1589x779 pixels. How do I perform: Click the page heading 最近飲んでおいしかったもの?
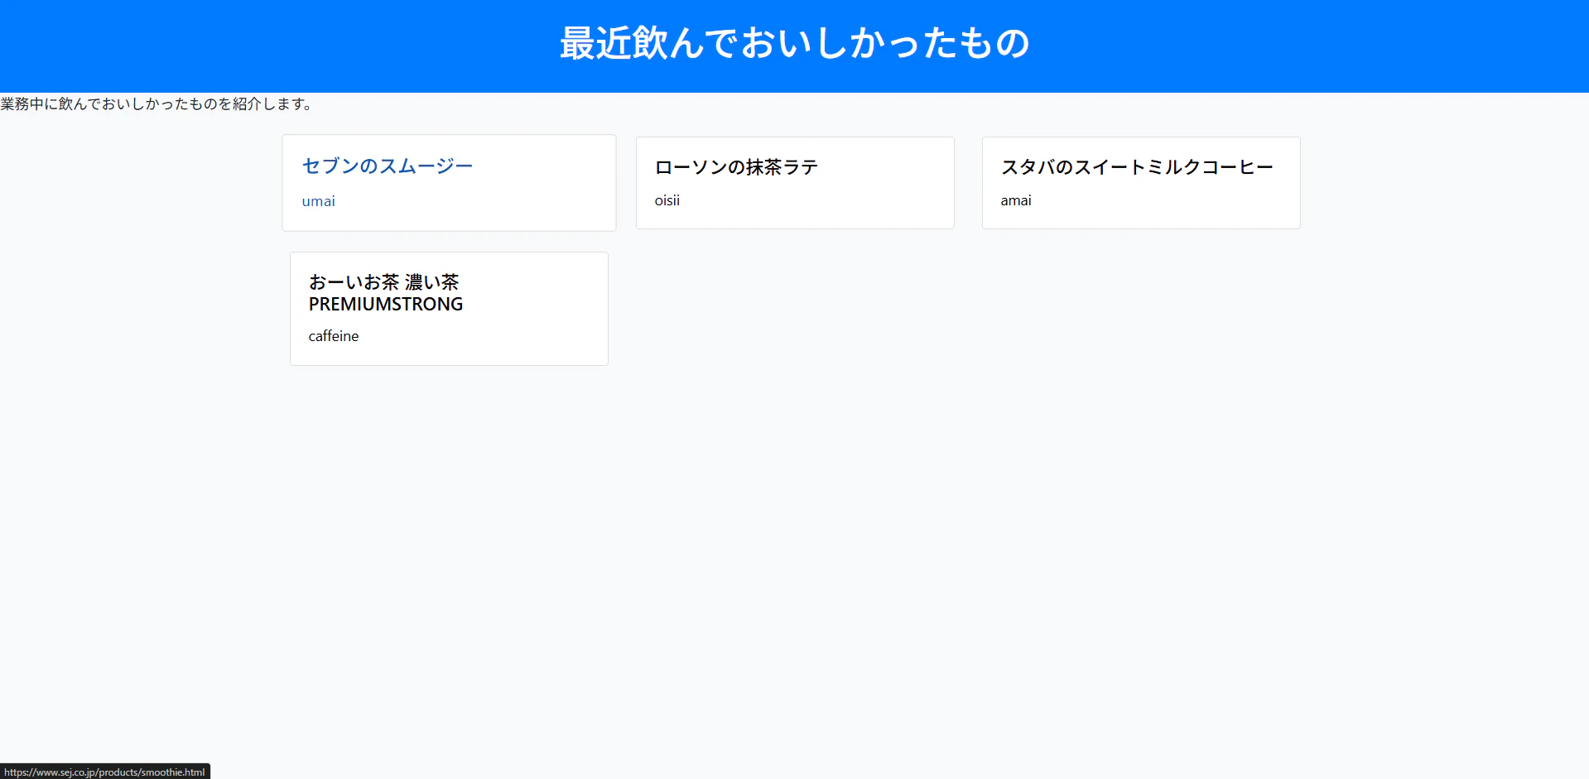795,43
